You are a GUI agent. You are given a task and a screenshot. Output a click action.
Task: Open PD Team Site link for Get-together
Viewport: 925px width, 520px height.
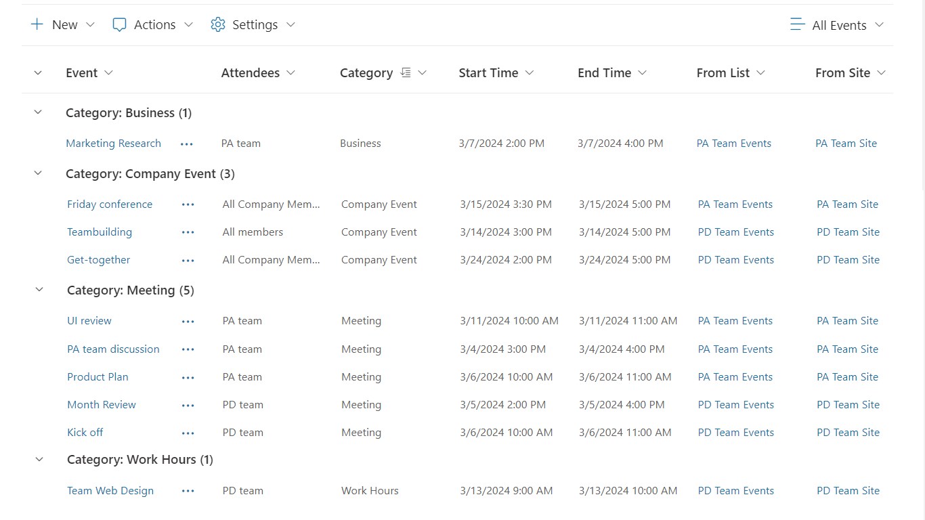[848, 260]
